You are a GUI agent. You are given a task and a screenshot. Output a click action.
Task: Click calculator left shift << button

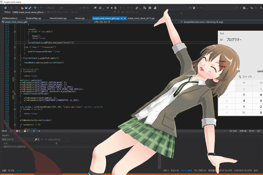coord(244,83)
